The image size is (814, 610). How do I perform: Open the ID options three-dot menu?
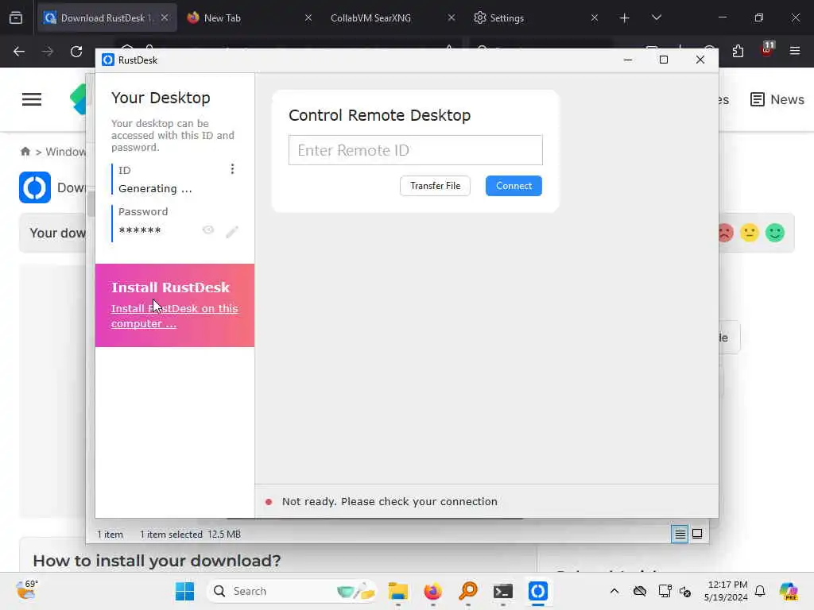point(232,169)
